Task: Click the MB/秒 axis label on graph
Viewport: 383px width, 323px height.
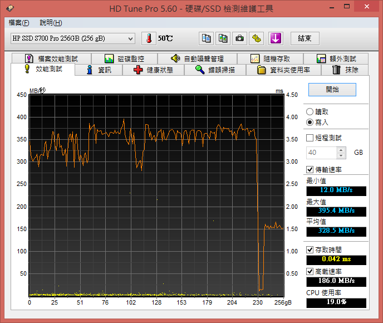Action: coord(38,91)
